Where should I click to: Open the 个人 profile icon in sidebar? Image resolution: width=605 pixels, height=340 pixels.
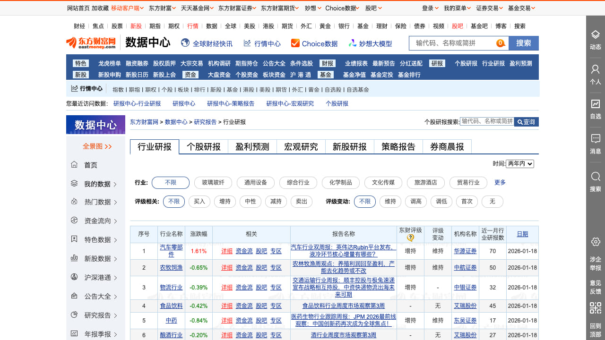pyautogui.click(x=595, y=70)
